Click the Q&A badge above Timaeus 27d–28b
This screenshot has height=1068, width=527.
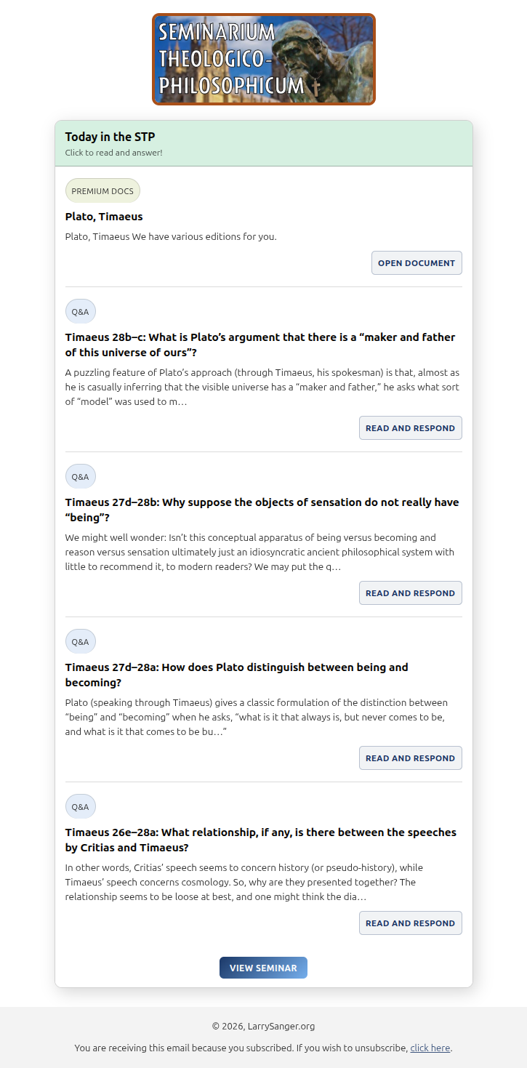(81, 476)
